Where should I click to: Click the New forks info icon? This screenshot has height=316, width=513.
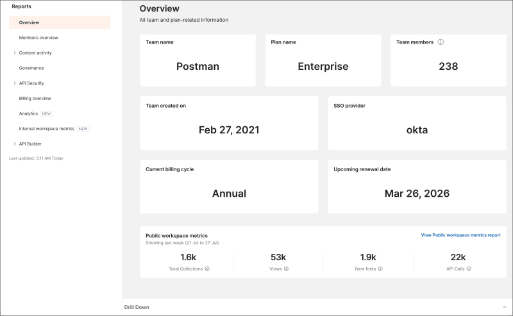[380, 269]
